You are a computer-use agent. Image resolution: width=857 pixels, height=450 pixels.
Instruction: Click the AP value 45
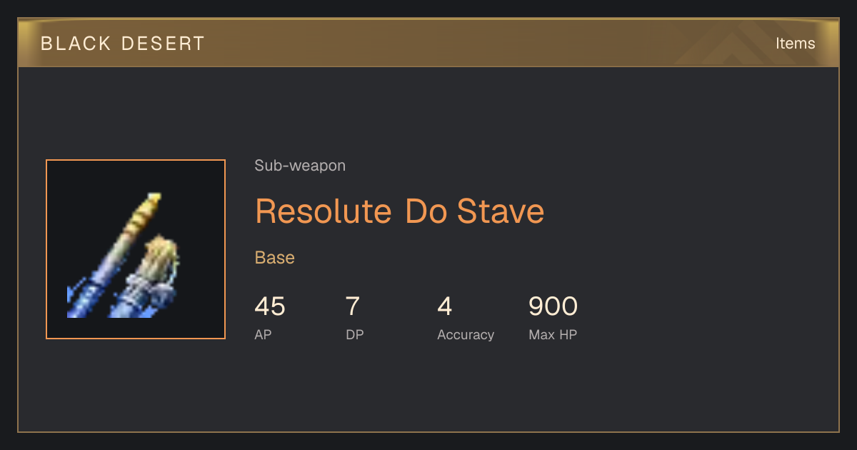tap(270, 306)
